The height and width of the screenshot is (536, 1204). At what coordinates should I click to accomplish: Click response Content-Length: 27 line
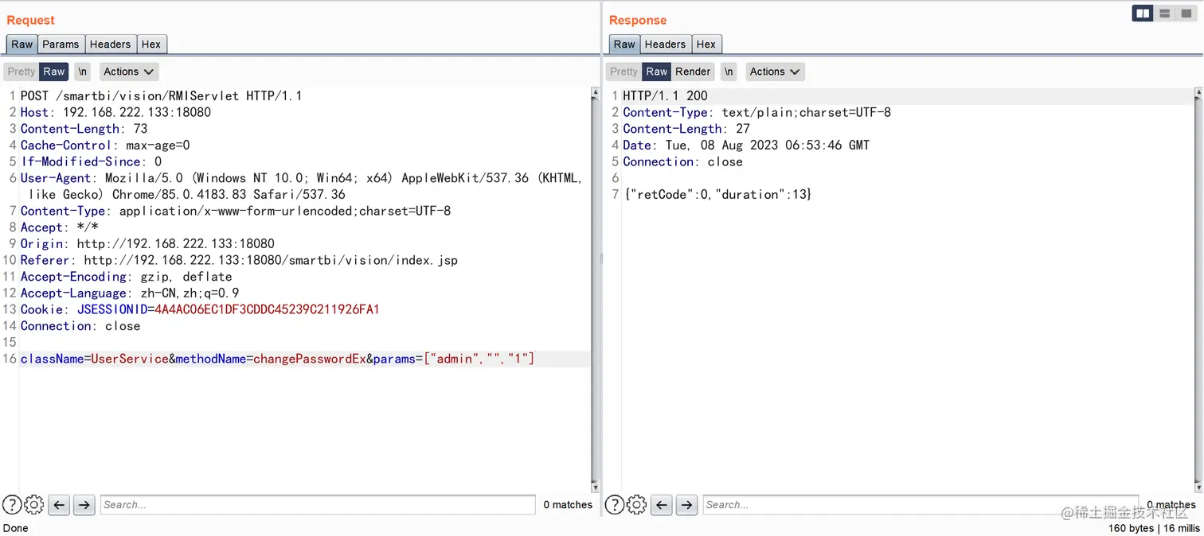tap(686, 128)
